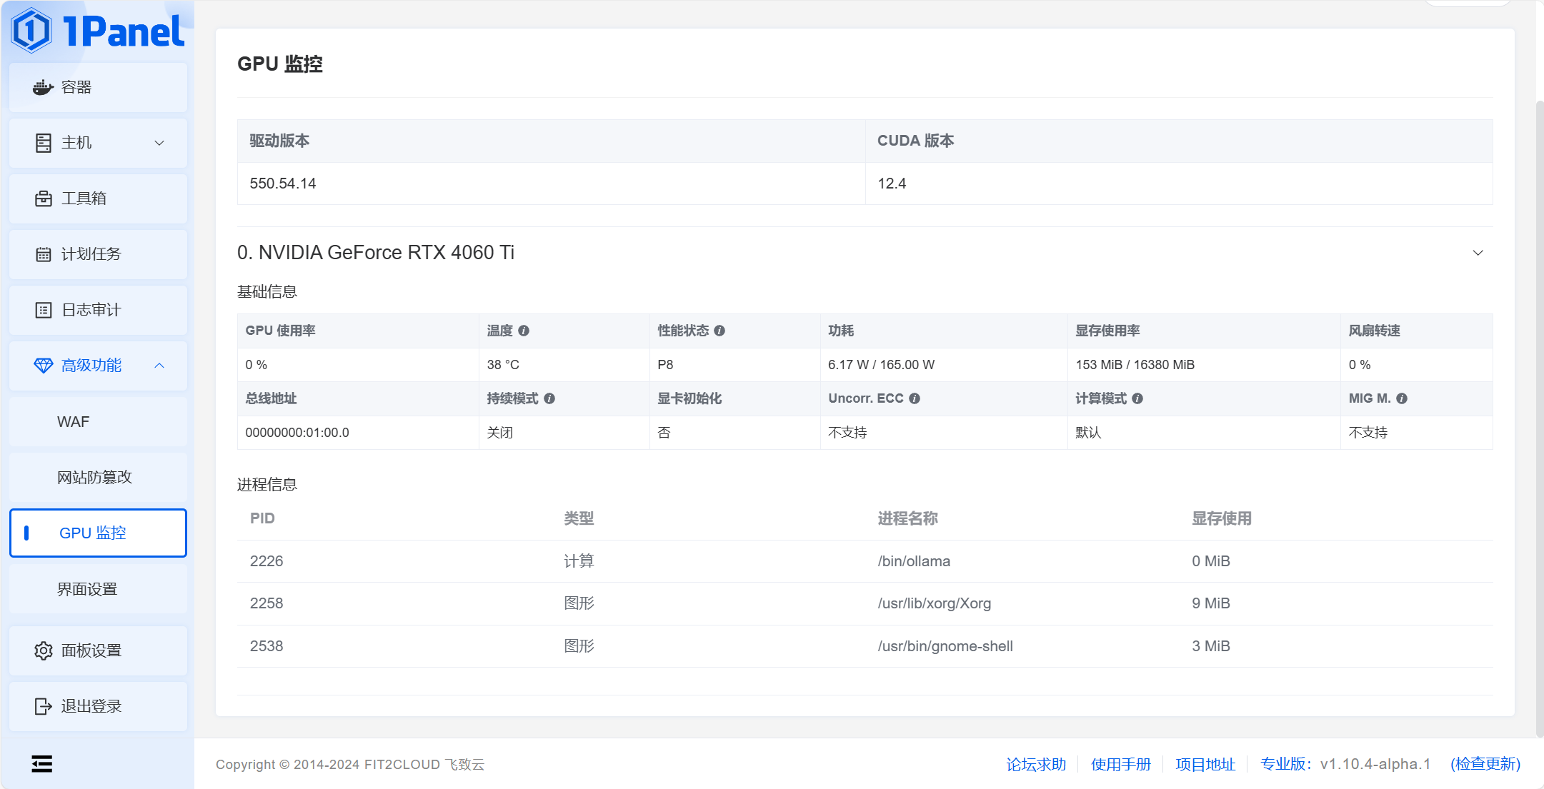Screen dimensions: 1544x789
Task: Collapse the NVIDIA GeForce RTX 4060 Ti panel
Action: click(1478, 253)
